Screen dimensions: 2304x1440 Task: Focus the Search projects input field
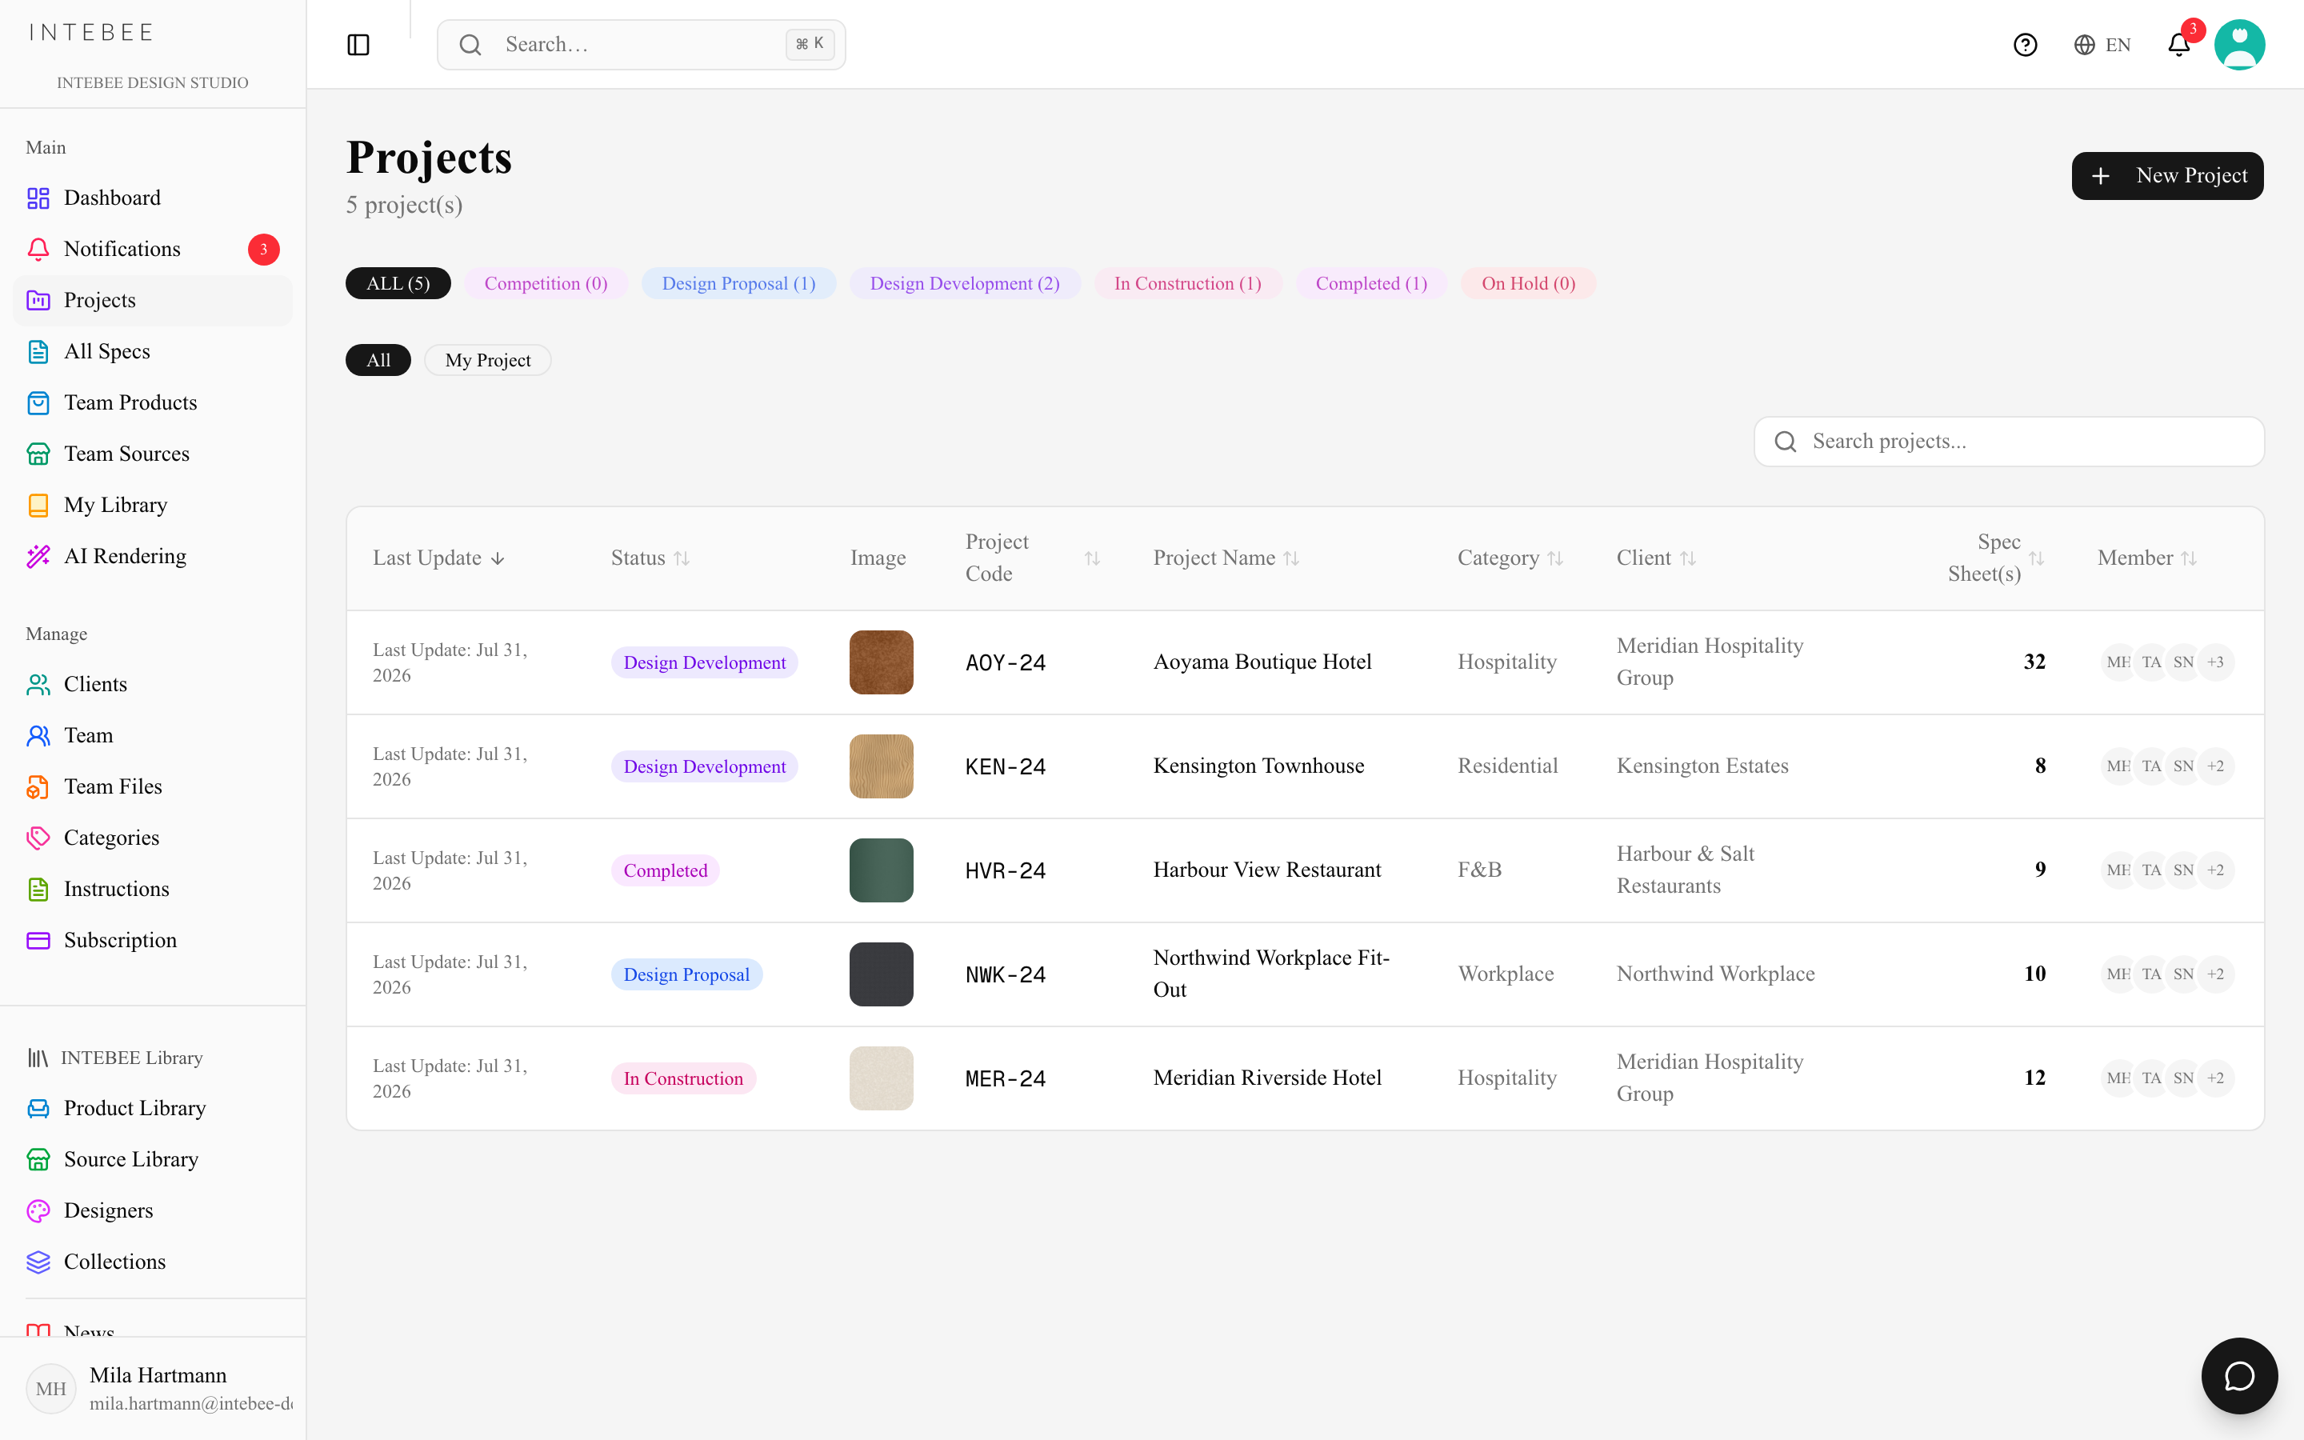(2009, 442)
